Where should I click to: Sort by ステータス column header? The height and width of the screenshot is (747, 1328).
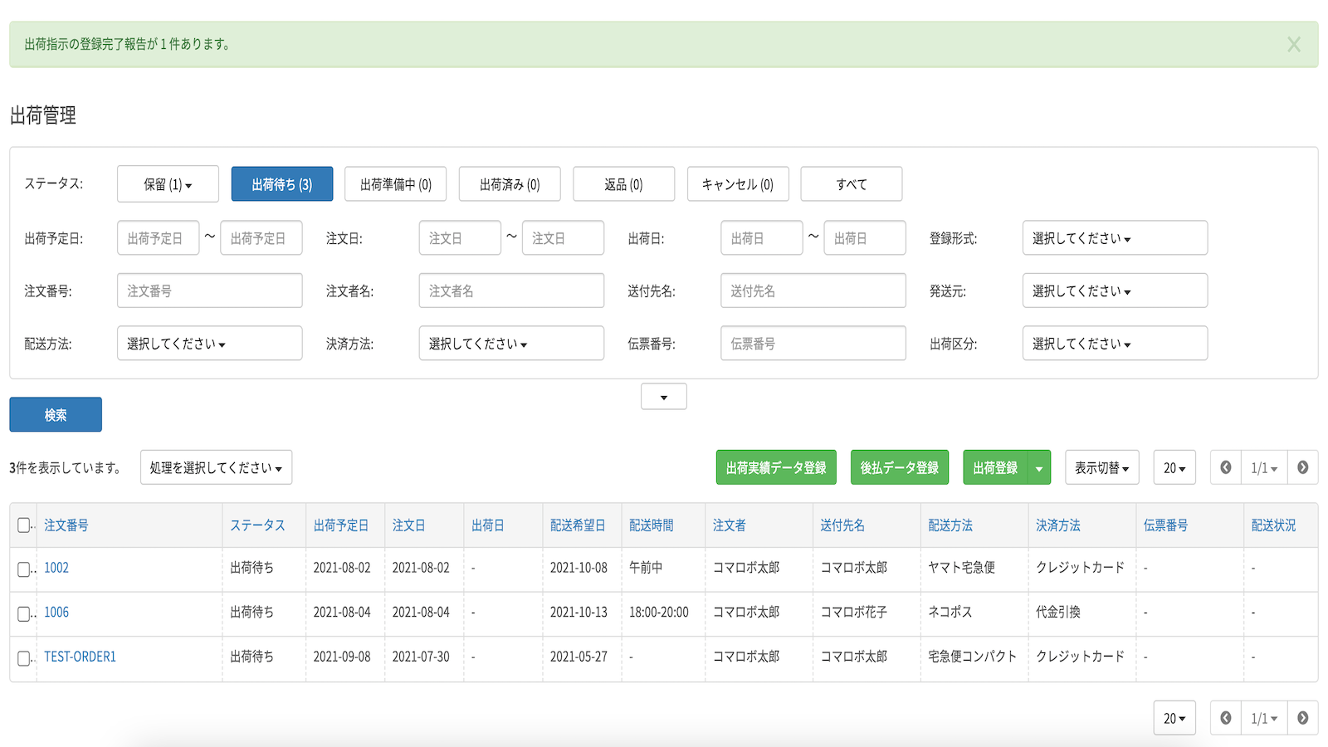[257, 525]
